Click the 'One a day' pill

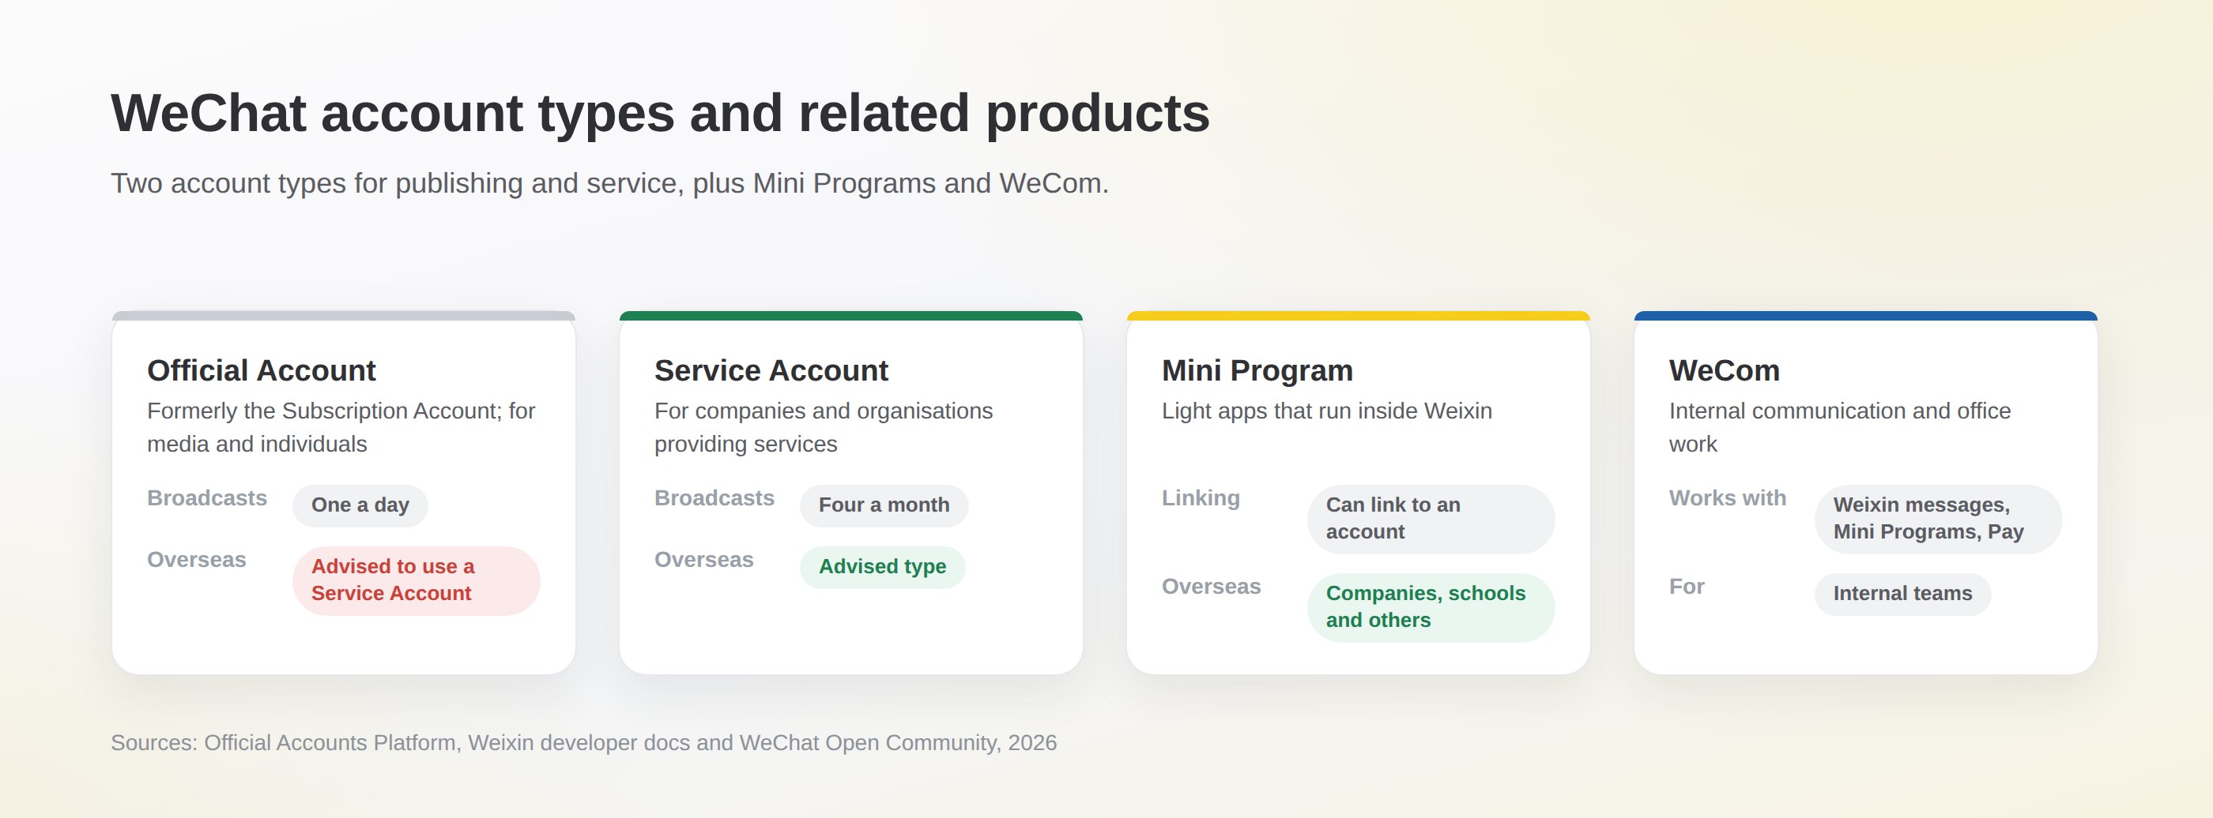click(x=360, y=505)
